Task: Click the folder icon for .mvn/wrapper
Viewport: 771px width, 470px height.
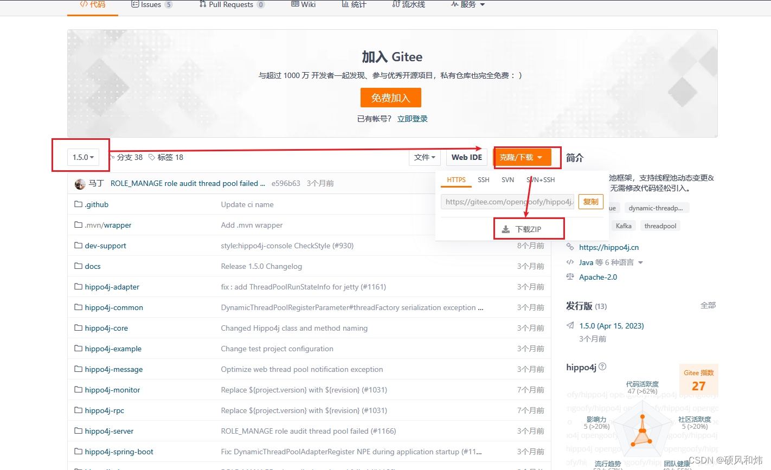Action: tap(78, 224)
